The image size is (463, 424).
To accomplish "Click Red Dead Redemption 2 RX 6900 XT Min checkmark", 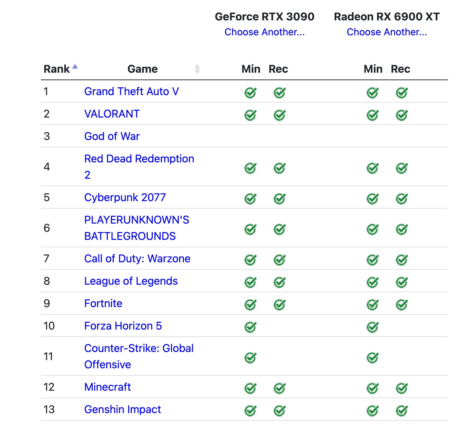I will (x=373, y=168).
